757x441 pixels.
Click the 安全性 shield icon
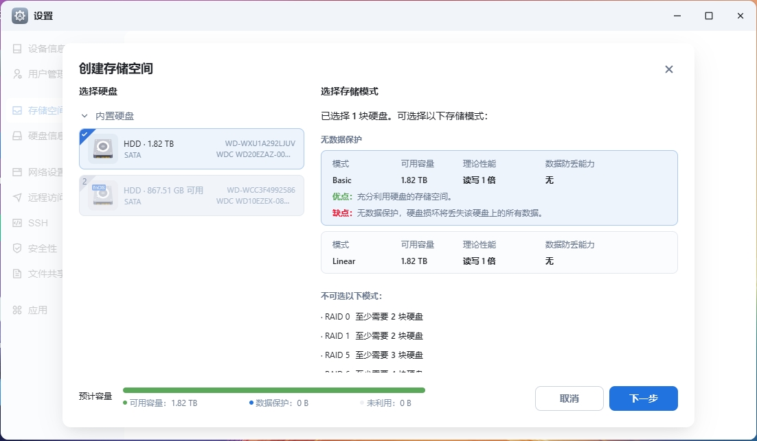17,248
